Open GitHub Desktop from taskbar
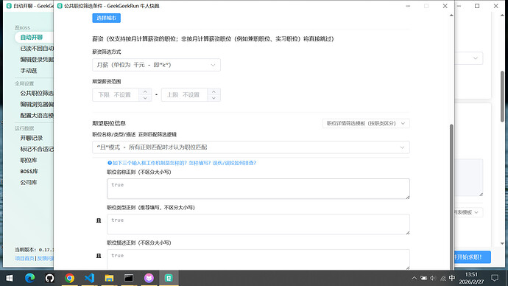 tap(49, 278)
